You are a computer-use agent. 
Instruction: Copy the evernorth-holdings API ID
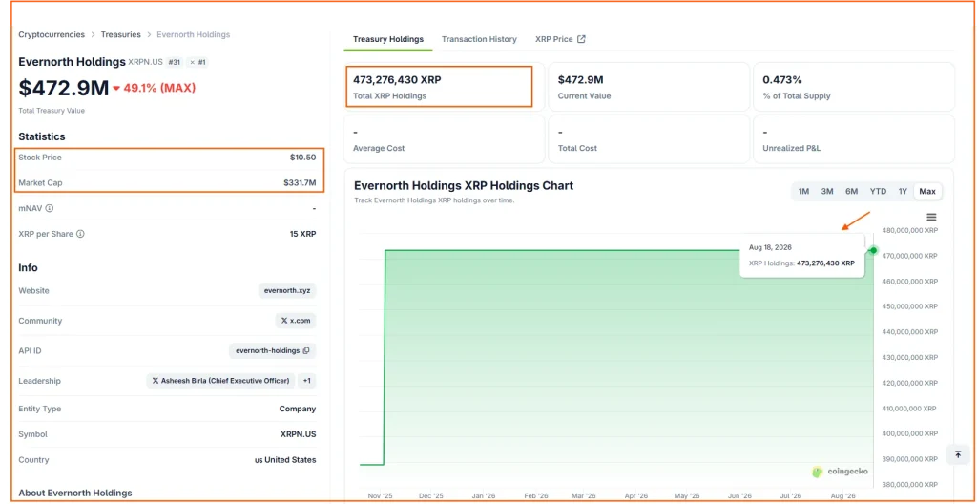click(306, 350)
